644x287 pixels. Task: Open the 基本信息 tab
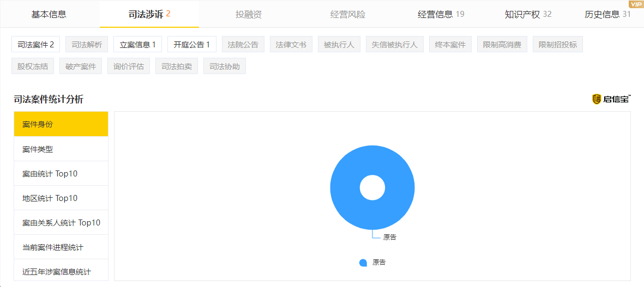49,14
